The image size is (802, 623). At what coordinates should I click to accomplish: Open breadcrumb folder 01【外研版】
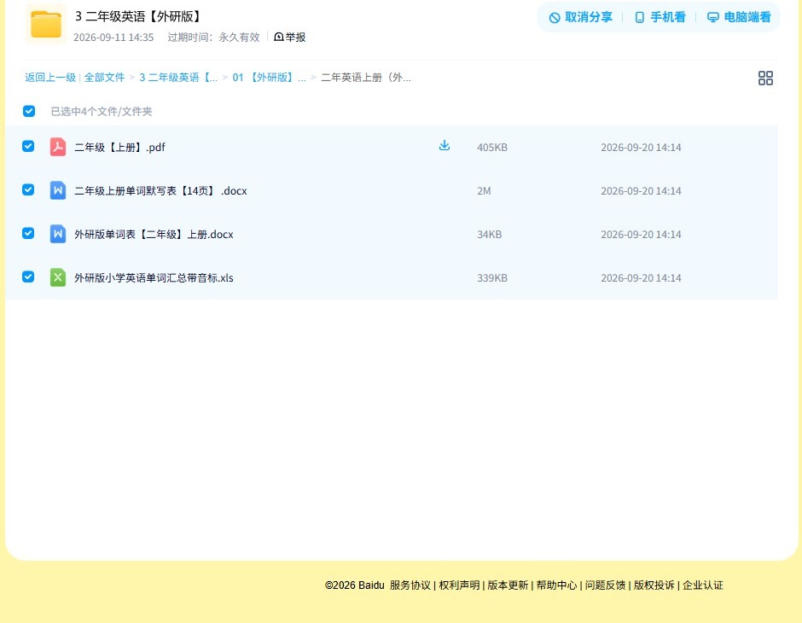pyautogui.click(x=269, y=78)
